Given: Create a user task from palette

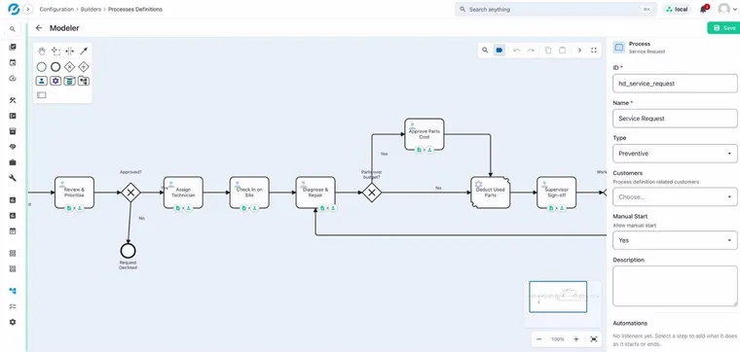Looking at the screenshot, I should pos(42,81).
